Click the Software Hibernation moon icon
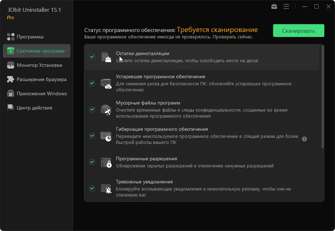The image size is (335, 231). 106,136
